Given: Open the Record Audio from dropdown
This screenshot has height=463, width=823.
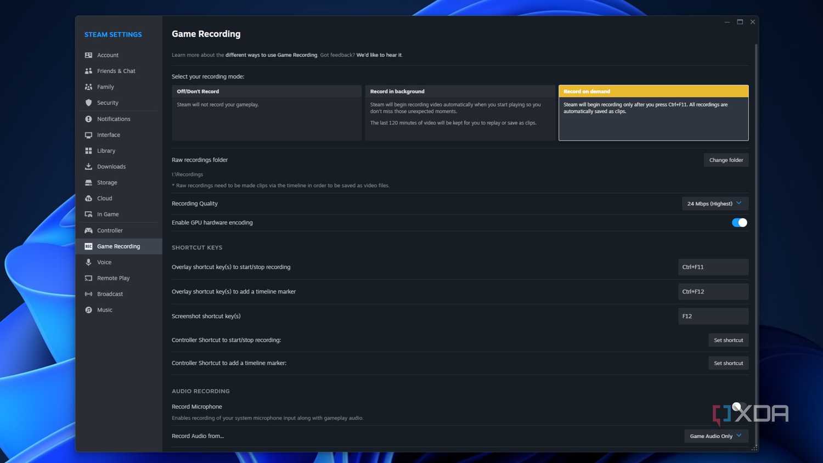Looking at the screenshot, I should coord(716,436).
